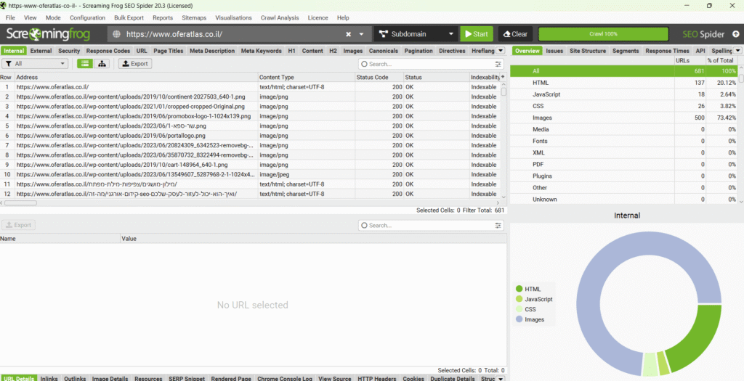Open the Inlinks bottom tab
This screenshot has height=381, width=744.
[49, 378]
